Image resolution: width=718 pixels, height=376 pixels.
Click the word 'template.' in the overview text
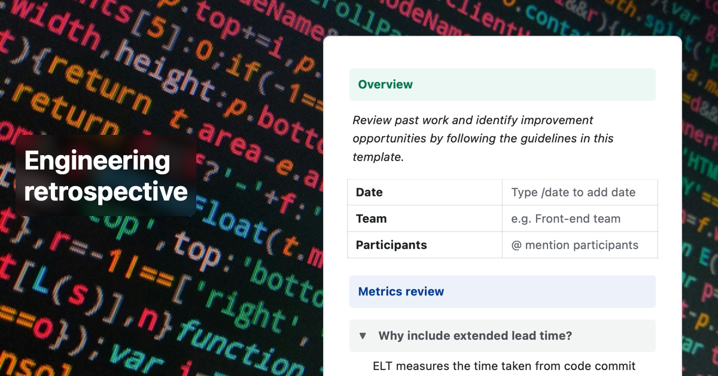point(378,157)
